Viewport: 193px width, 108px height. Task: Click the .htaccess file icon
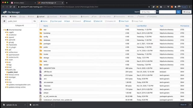pos(40,86)
